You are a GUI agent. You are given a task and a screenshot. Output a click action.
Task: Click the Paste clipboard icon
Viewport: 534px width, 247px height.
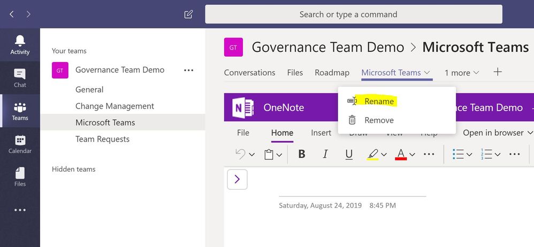coord(269,155)
